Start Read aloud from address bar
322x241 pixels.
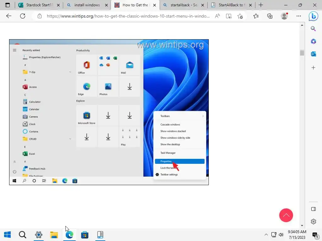coord(217,16)
